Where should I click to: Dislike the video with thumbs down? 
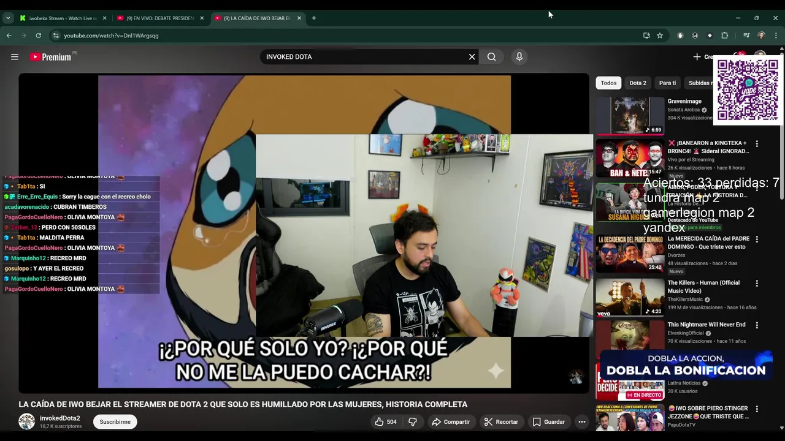click(413, 422)
